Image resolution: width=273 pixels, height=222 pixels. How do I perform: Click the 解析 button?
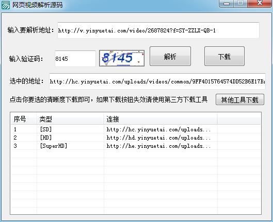tap(170, 56)
